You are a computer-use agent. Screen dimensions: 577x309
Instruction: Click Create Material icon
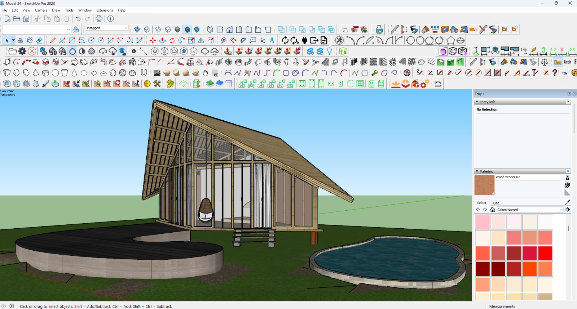click(x=567, y=185)
